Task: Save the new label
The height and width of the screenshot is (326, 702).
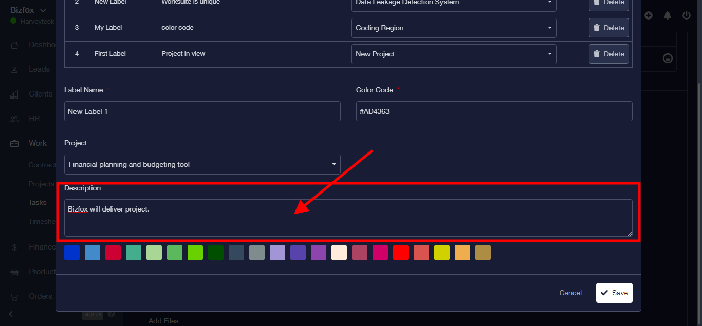Action: 614,293
